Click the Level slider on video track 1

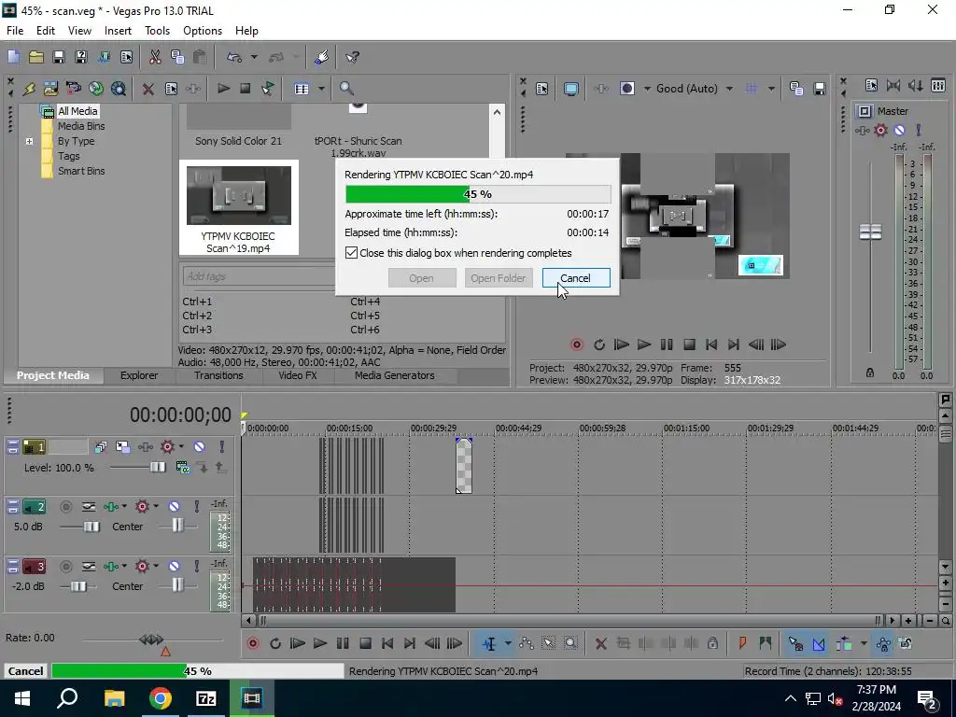[157, 468]
